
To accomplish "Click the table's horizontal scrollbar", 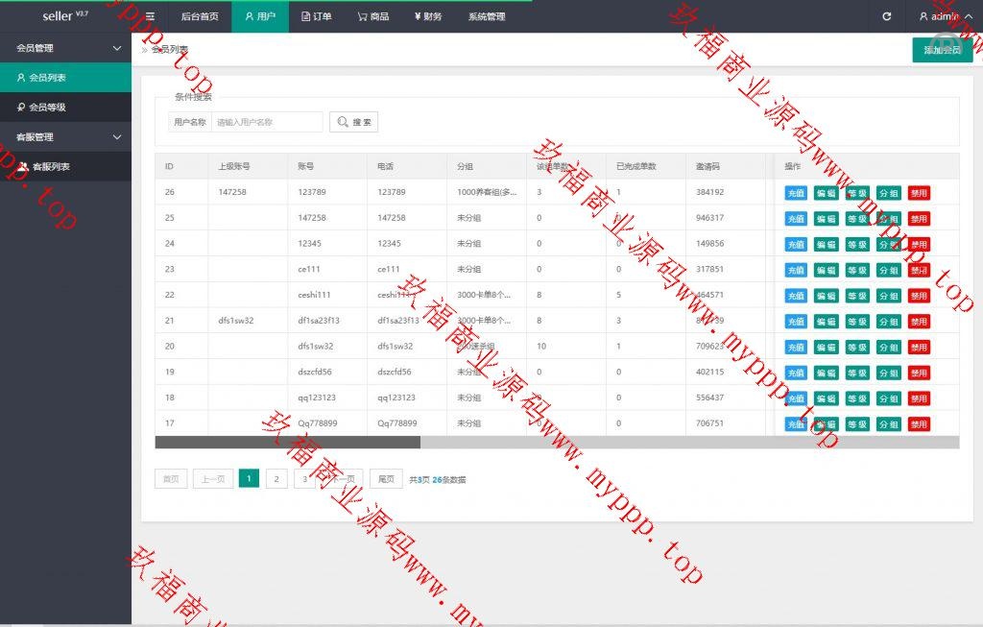I will click(x=288, y=443).
